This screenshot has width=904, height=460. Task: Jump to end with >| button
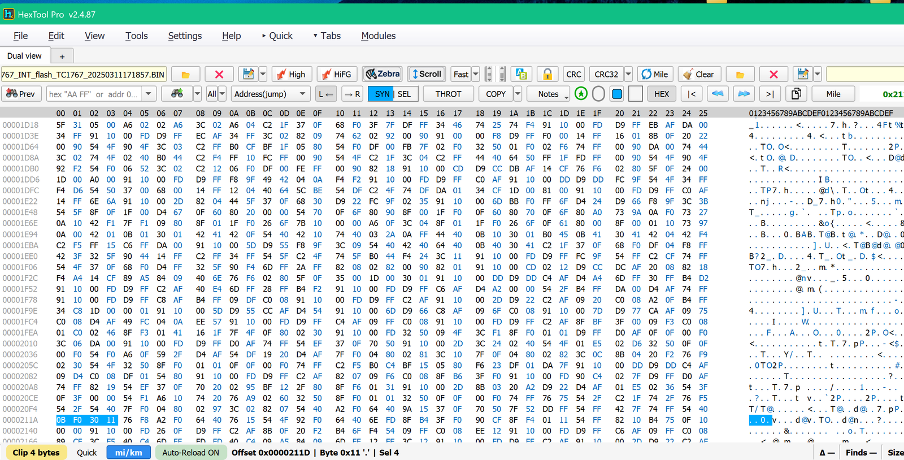770,94
